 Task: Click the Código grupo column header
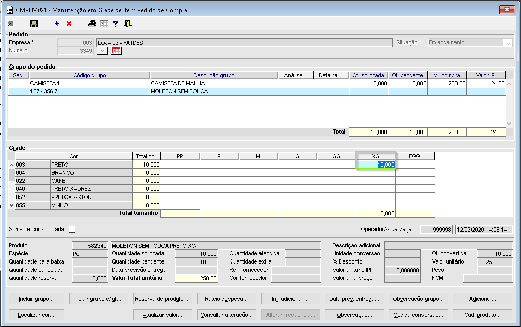point(89,75)
